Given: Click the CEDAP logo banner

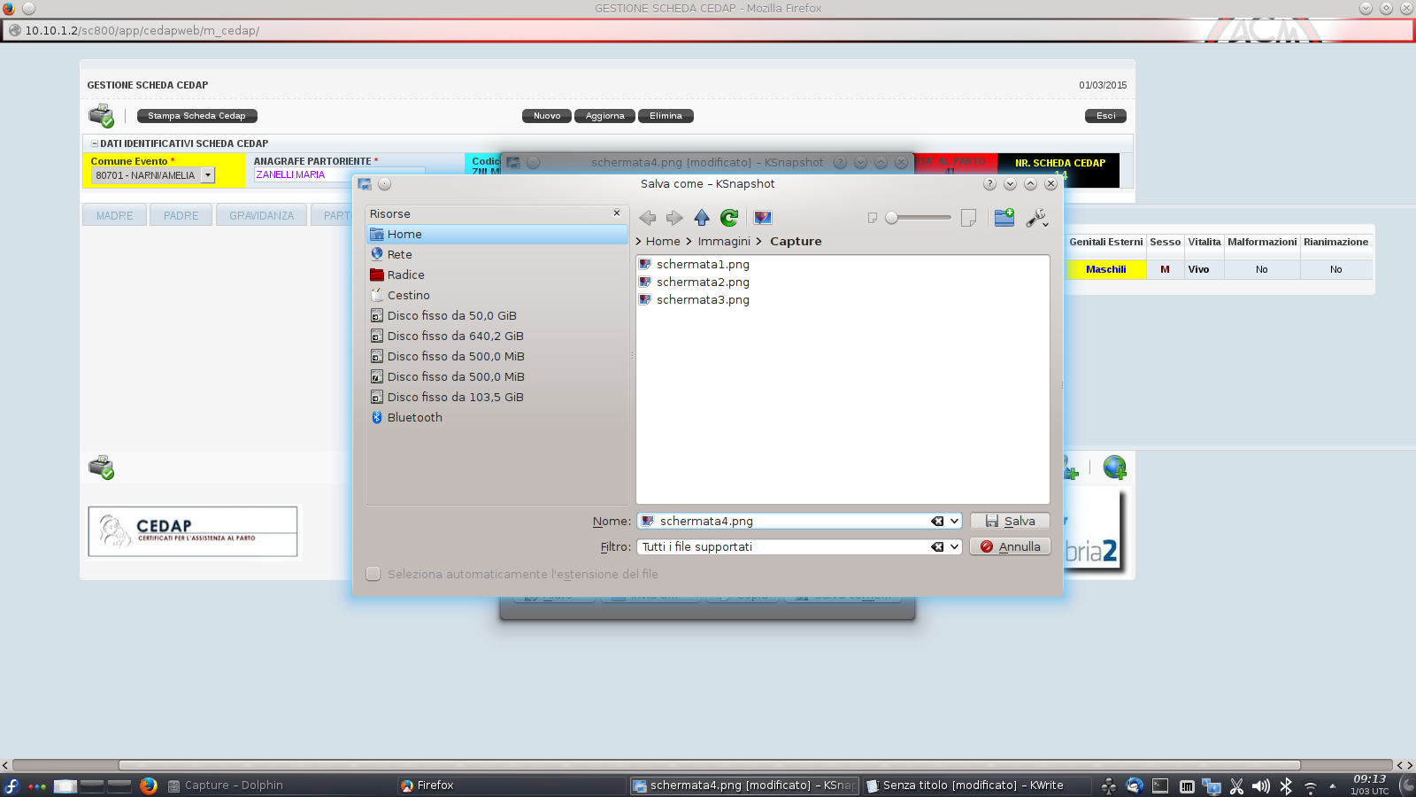Looking at the screenshot, I should point(193,531).
